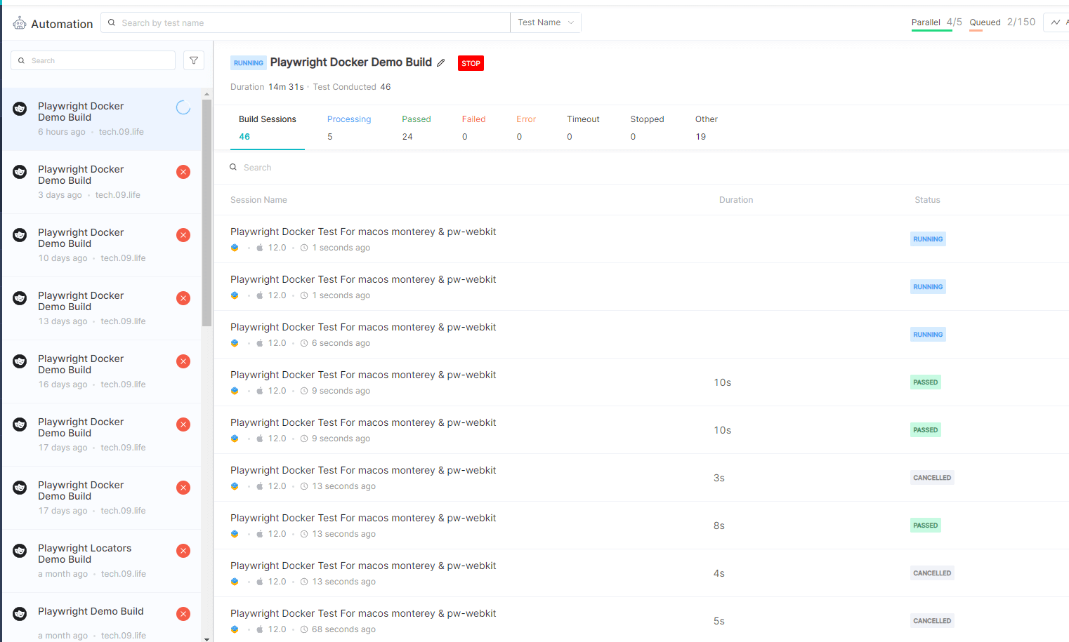This screenshot has height=642, width=1069.
Task: Click the trend graph icon at top right
Action: (1056, 22)
